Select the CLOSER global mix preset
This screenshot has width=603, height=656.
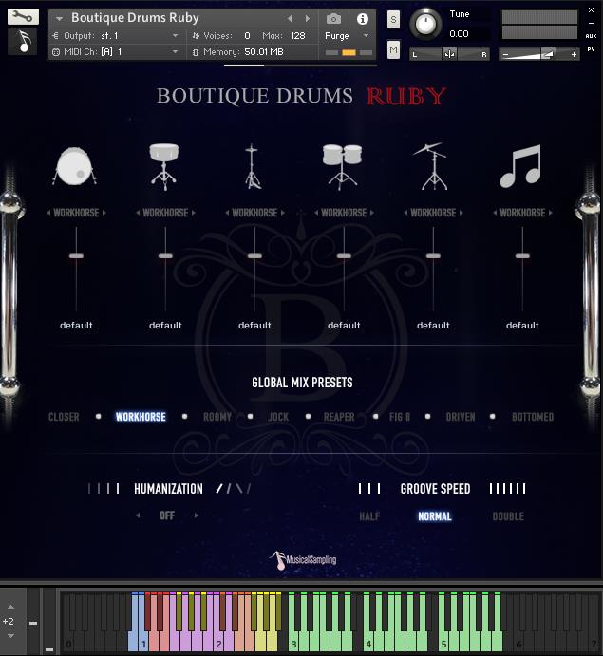(64, 417)
